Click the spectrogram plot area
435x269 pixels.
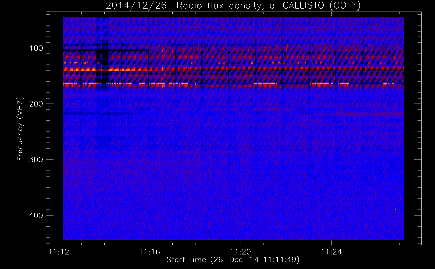tap(233, 128)
